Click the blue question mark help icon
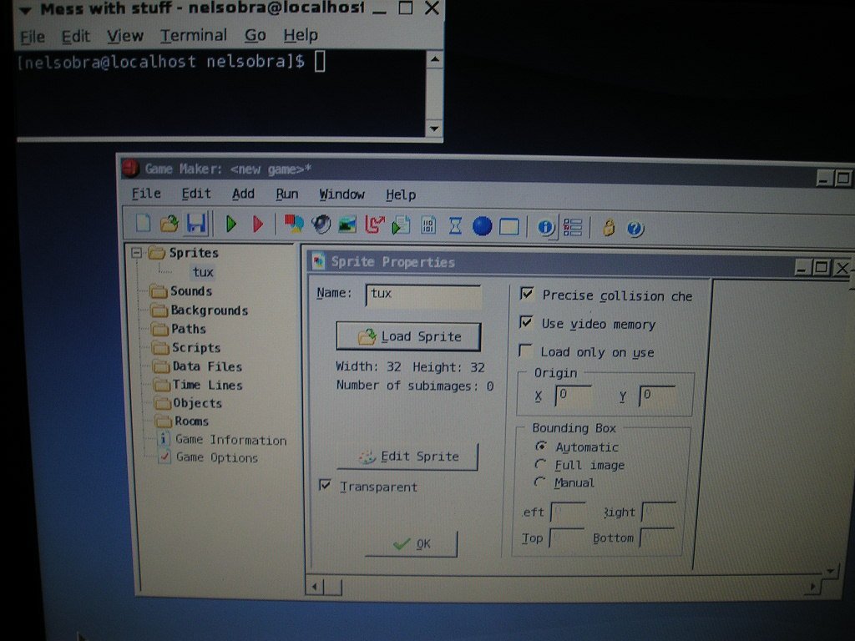 (635, 228)
